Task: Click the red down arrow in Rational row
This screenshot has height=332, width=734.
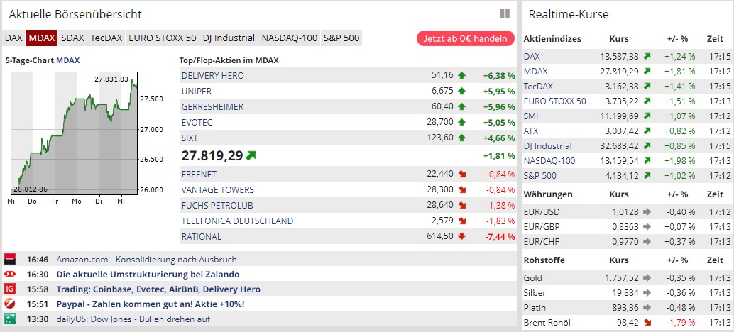Action: [461, 237]
